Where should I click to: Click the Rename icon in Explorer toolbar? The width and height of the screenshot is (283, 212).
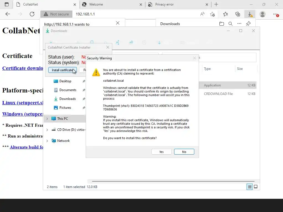[x=117, y=43]
